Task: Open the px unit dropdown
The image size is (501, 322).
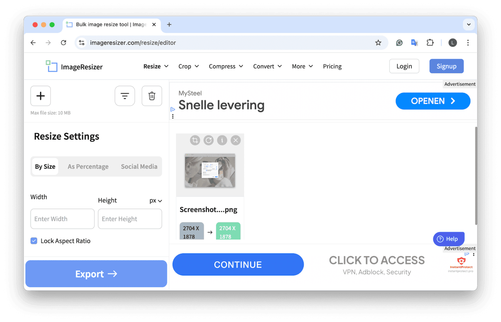Action: (x=156, y=200)
